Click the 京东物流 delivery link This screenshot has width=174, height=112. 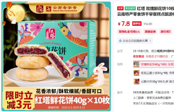(x=138, y=57)
